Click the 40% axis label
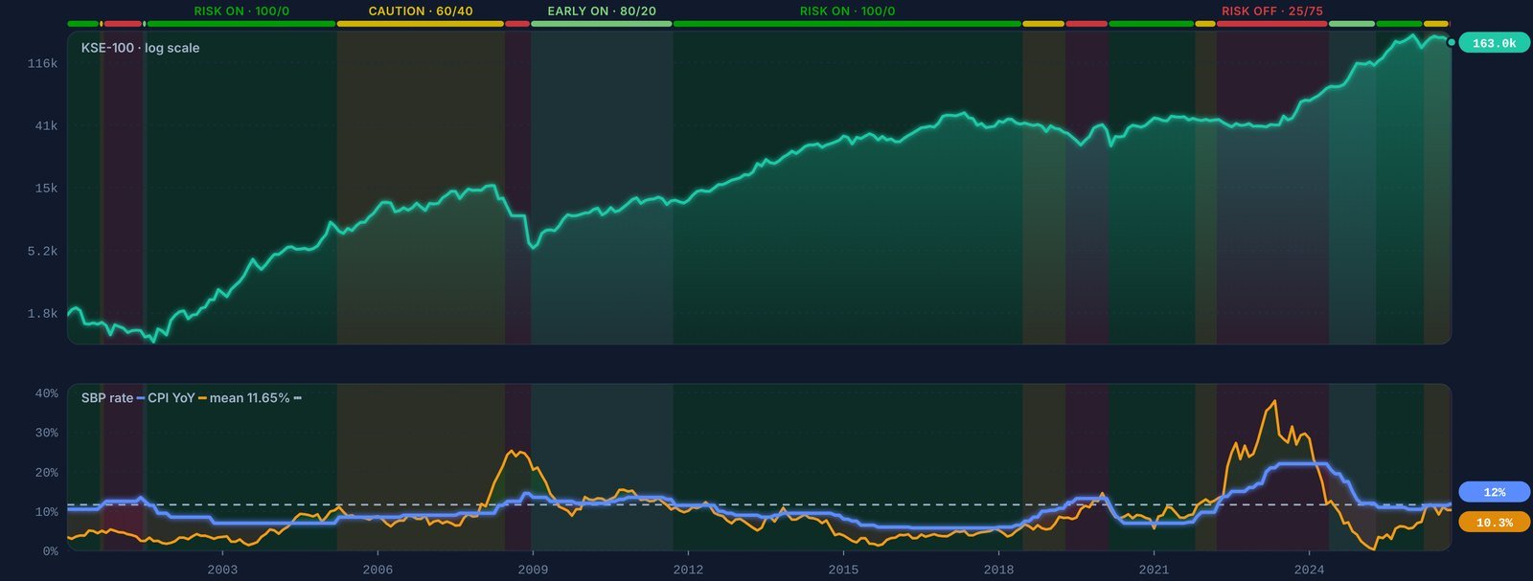This screenshot has height=581, width=1533. [x=46, y=393]
